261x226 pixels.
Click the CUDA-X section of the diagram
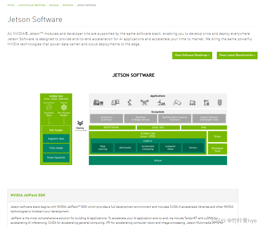click(x=148, y=140)
